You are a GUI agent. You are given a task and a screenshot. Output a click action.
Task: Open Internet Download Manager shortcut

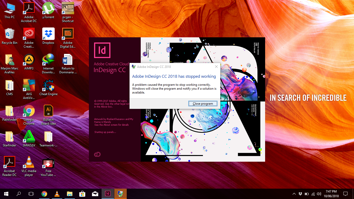click(48, 63)
